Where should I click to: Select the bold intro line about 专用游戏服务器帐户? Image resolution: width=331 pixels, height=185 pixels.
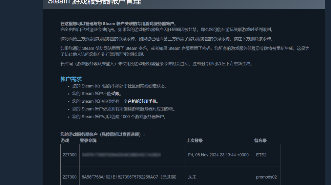(119, 24)
